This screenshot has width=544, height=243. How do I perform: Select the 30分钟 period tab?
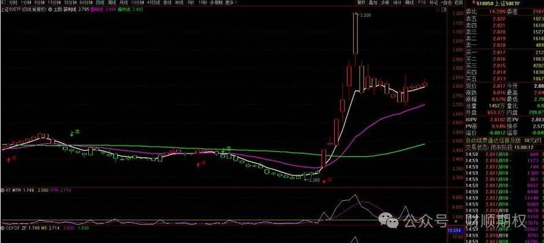70,2
